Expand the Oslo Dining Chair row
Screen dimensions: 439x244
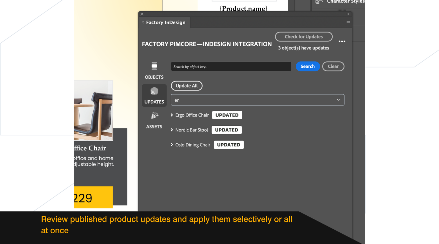[x=172, y=145]
